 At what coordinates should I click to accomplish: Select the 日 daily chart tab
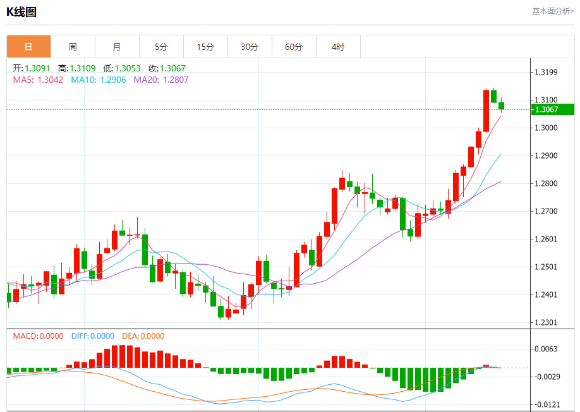(28, 47)
